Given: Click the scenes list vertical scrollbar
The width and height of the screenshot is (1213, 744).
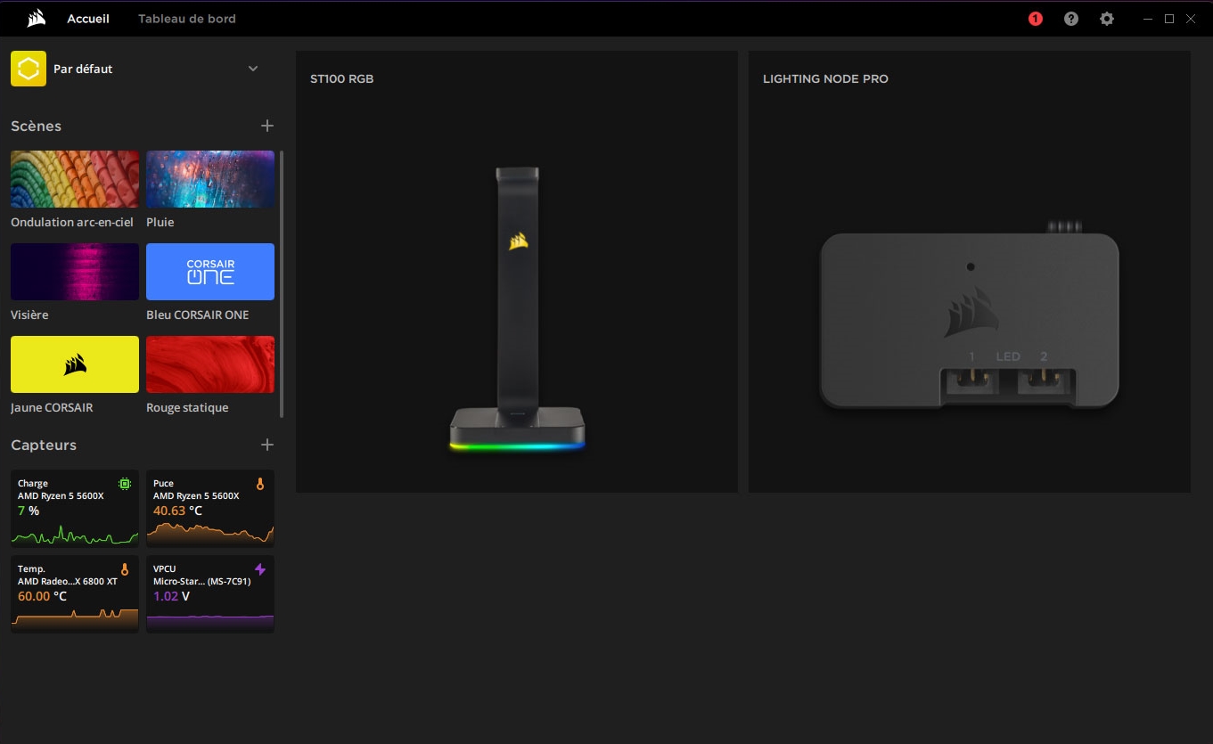Looking at the screenshot, I should pyautogui.click(x=282, y=283).
